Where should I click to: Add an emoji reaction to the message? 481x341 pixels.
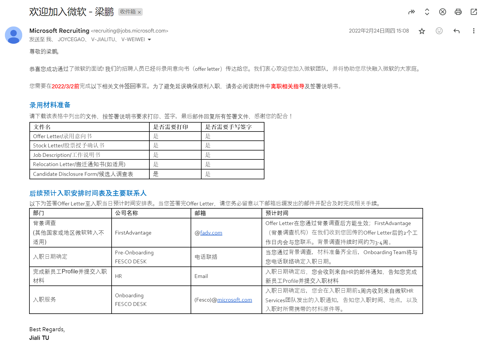(439, 31)
